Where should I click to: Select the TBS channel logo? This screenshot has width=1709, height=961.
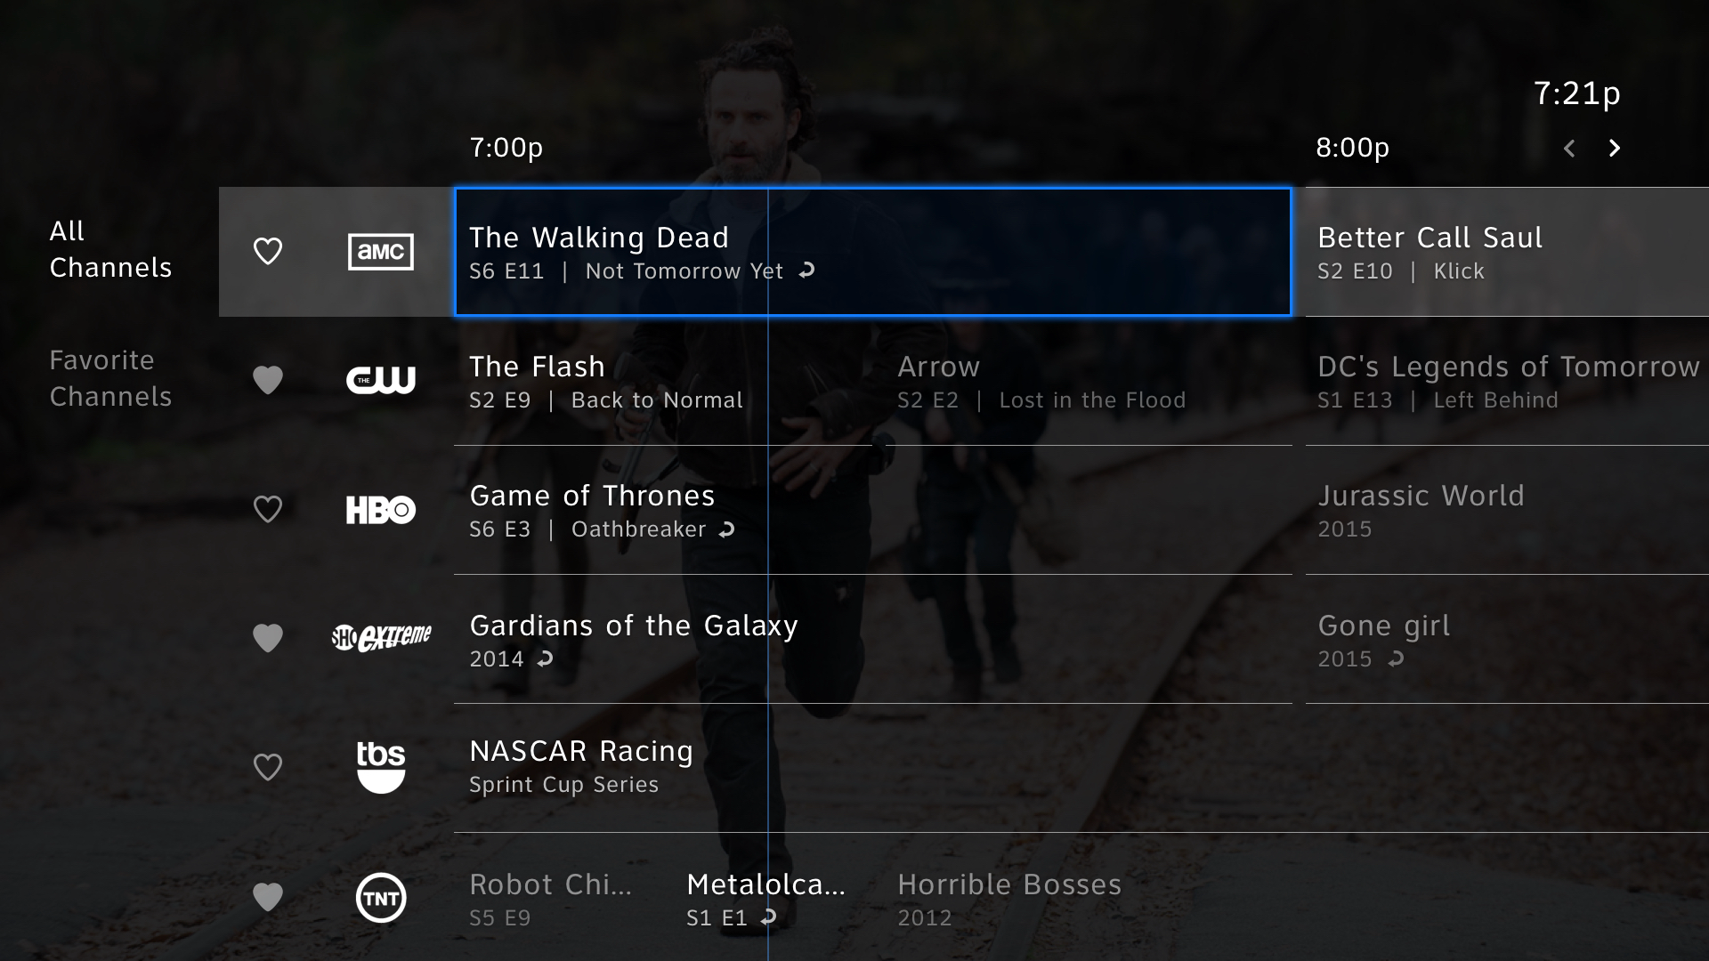[381, 767]
